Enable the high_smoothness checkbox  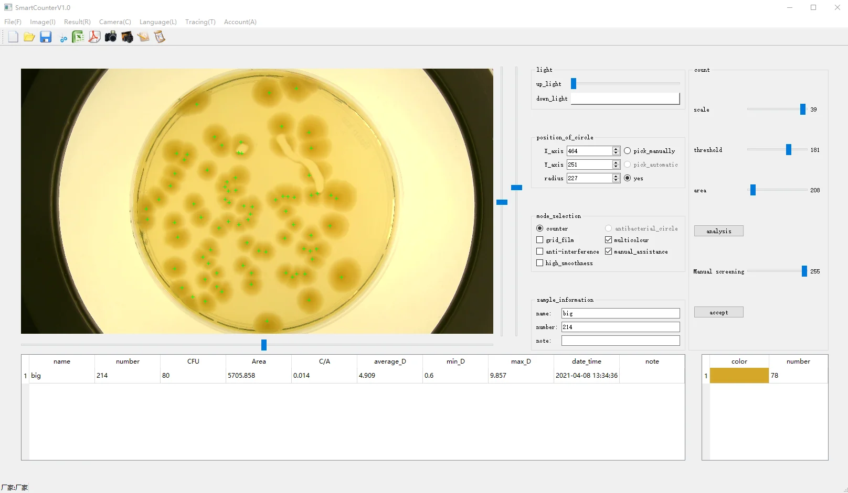coord(539,263)
